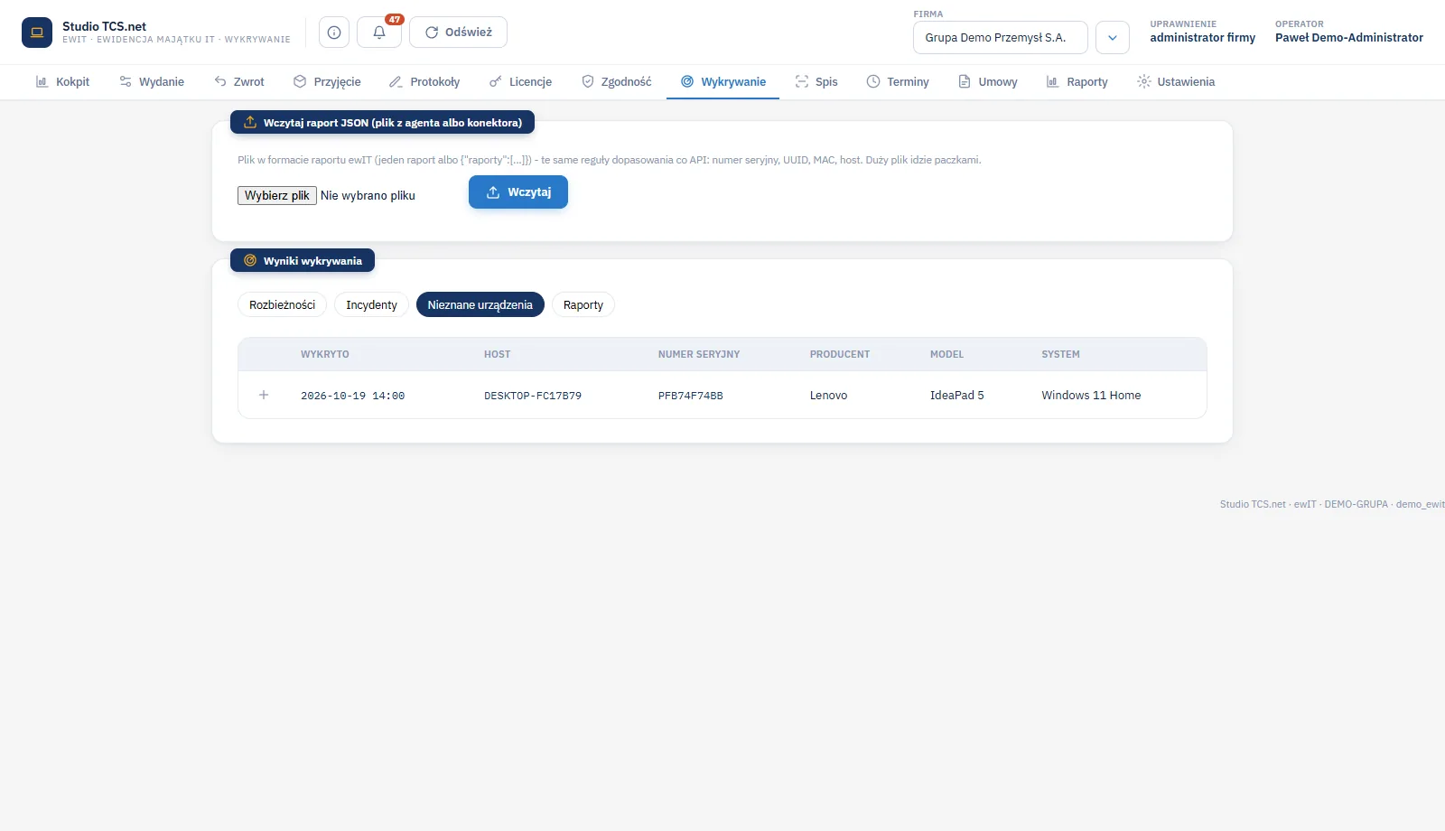Click host cell DESKTOP-FC17B79
Image resolution: width=1445 pixels, height=831 pixels.
tap(533, 396)
